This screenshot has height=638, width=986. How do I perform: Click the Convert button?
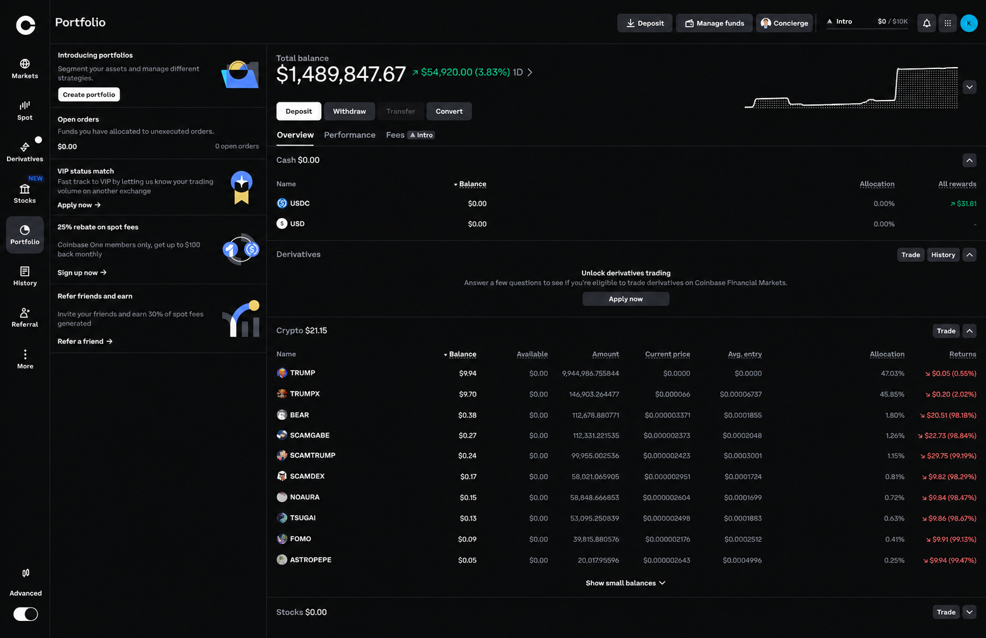tap(449, 111)
